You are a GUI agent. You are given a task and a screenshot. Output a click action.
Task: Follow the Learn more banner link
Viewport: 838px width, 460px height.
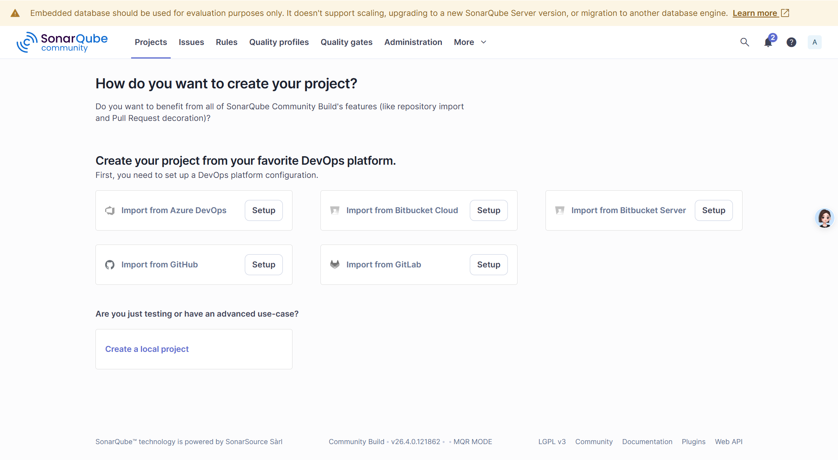[x=755, y=13]
